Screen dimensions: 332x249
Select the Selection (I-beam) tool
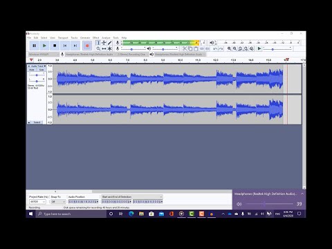click(x=98, y=43)
